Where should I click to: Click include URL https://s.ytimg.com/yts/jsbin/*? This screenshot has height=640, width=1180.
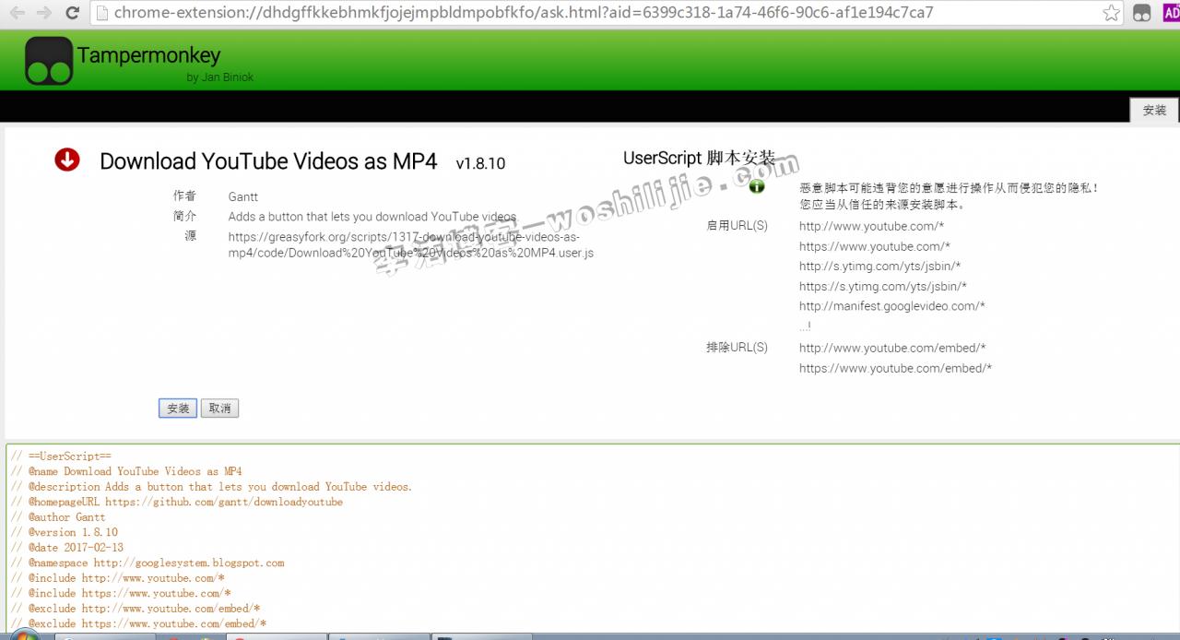(883, 287)
